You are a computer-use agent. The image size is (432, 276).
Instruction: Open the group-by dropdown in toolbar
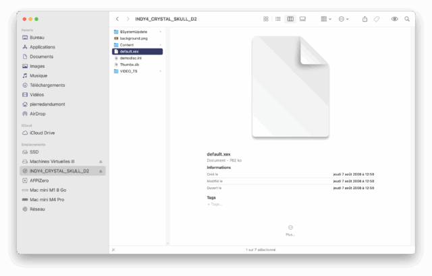pyautogui.click(x=326, y=19)
